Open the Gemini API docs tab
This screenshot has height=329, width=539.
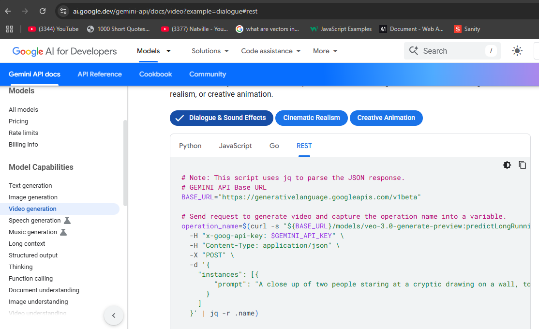(x=34, y=74)
